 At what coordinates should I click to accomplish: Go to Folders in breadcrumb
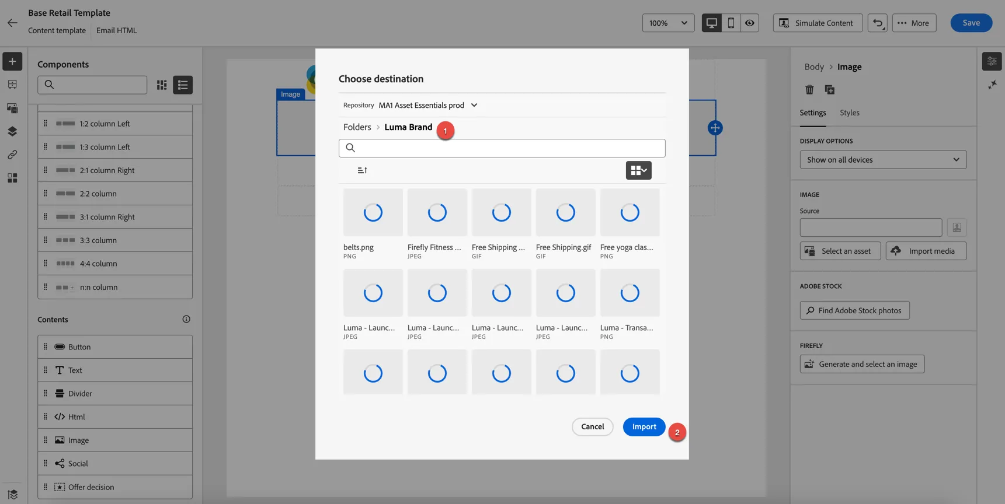(x=357, y=127)
